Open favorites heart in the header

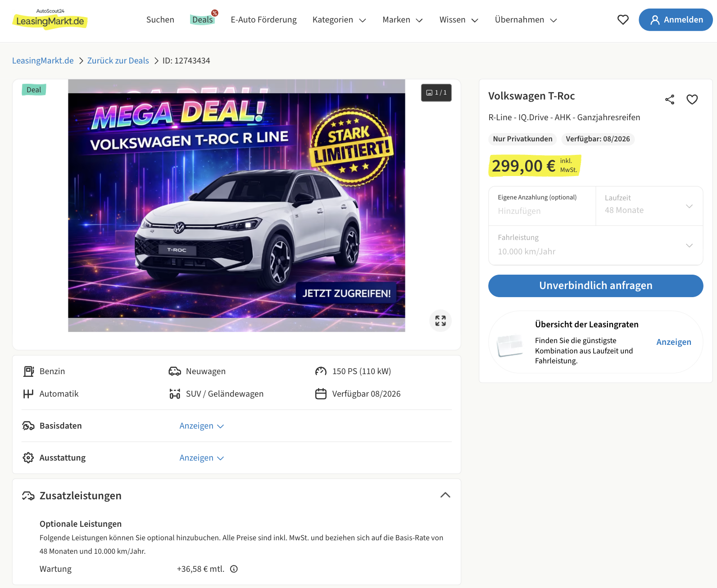[623, 20]
